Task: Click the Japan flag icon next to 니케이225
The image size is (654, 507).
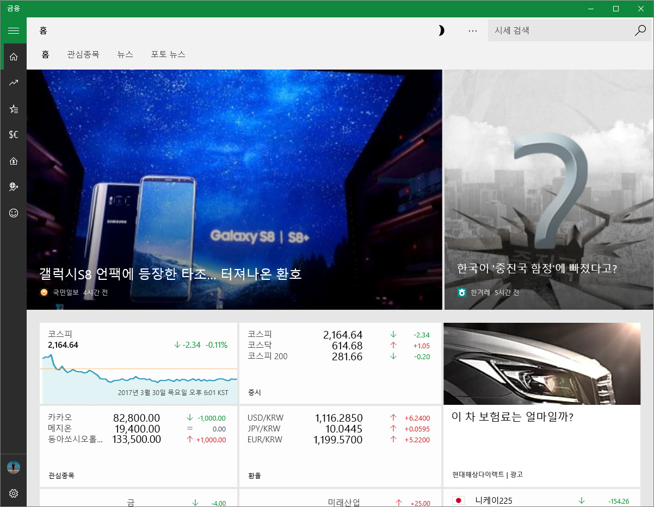Action: point(458,500)
